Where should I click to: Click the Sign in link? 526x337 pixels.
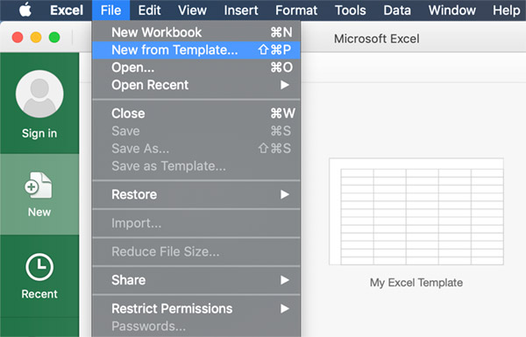[x=39, y=133]
